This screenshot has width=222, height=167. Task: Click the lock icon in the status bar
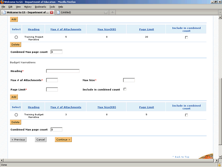[219, 165]
